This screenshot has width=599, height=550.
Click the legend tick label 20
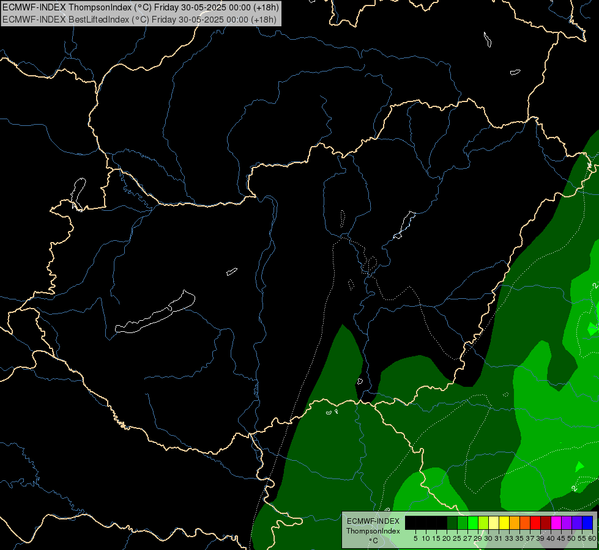click(447, 538)
